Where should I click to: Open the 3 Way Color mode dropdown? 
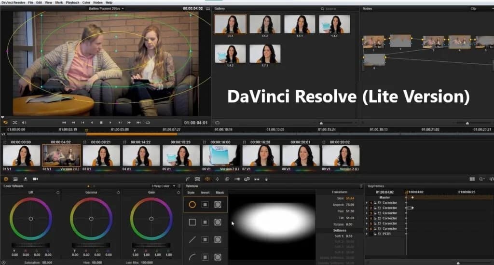pos(163,186)
